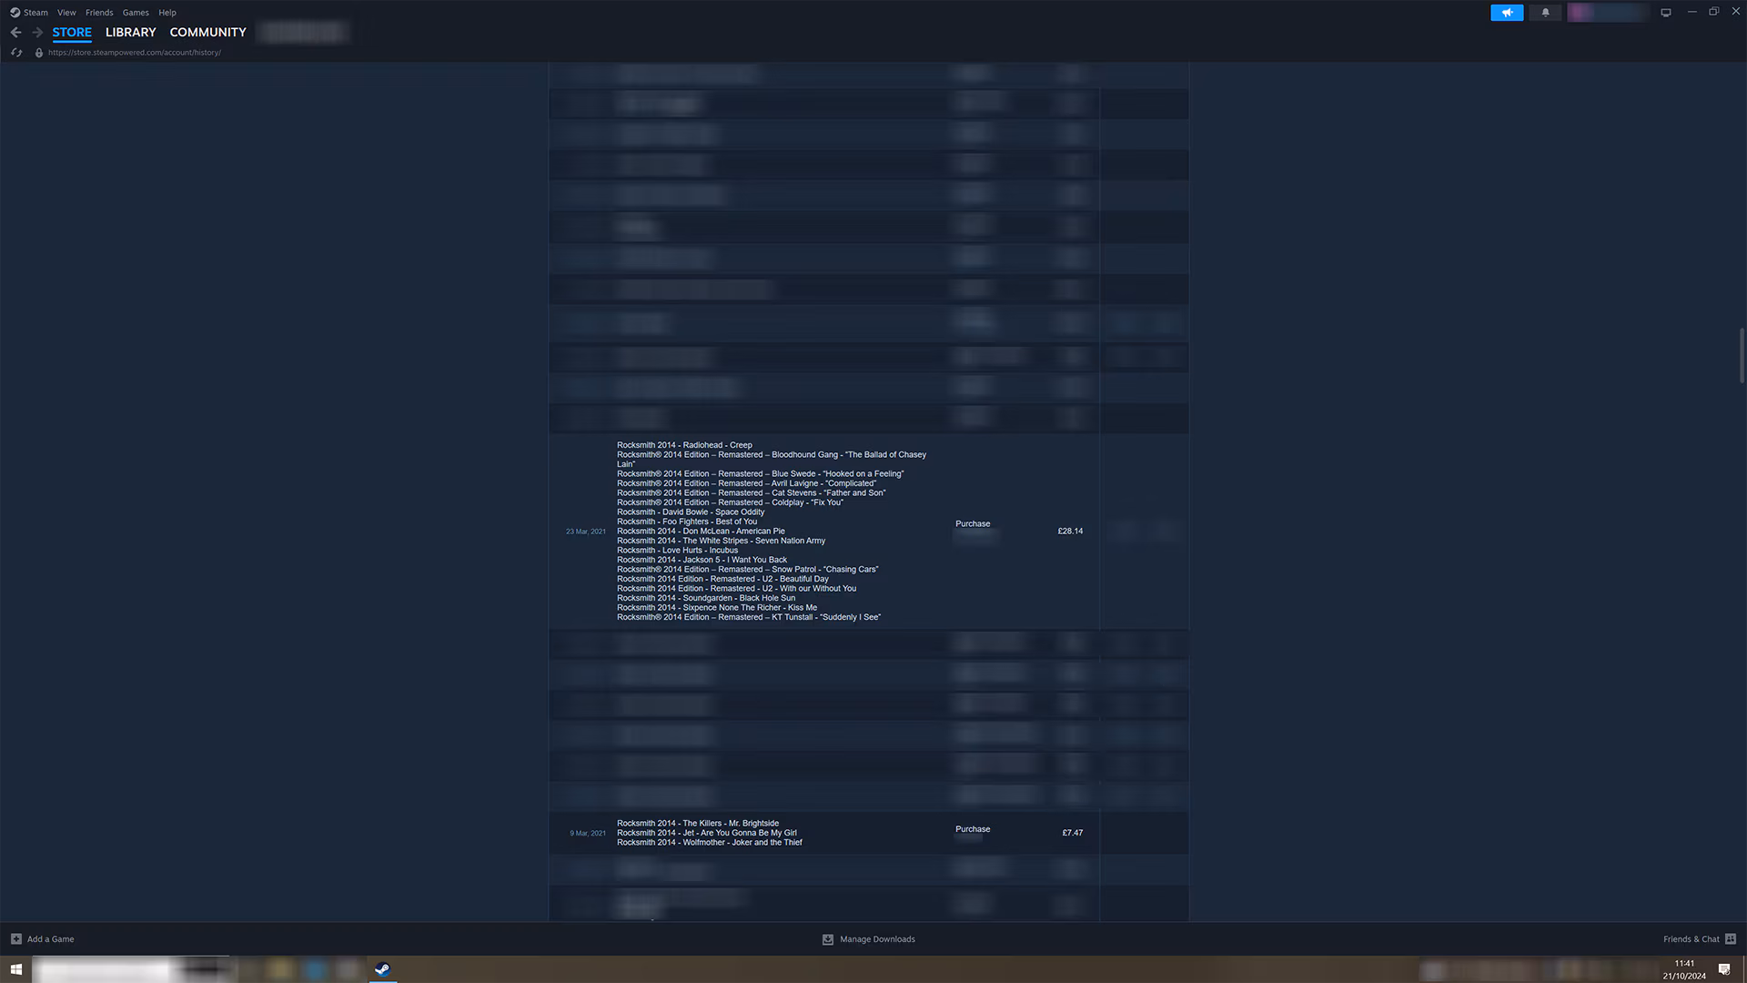Open the Windows Start menu
The width and height of the screenshot is (1747, 983).
click(17, 969)
